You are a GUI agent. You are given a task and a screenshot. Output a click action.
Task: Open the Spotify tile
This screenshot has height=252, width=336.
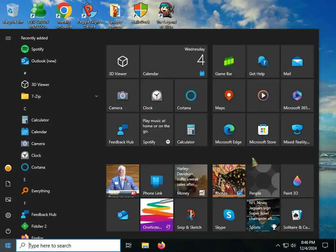[157, 130]
